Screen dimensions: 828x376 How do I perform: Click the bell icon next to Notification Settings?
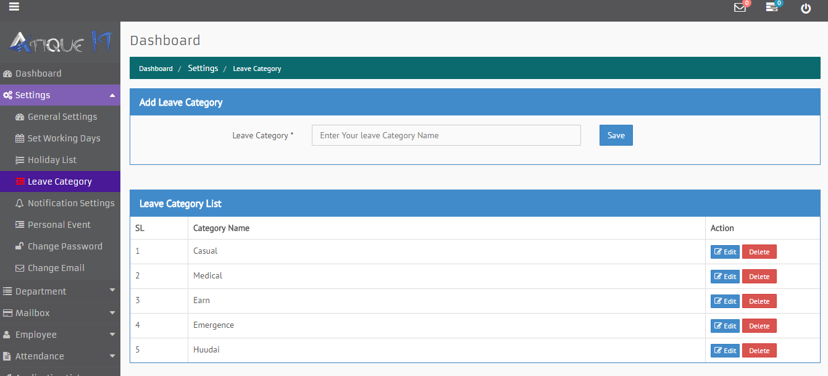20,203
